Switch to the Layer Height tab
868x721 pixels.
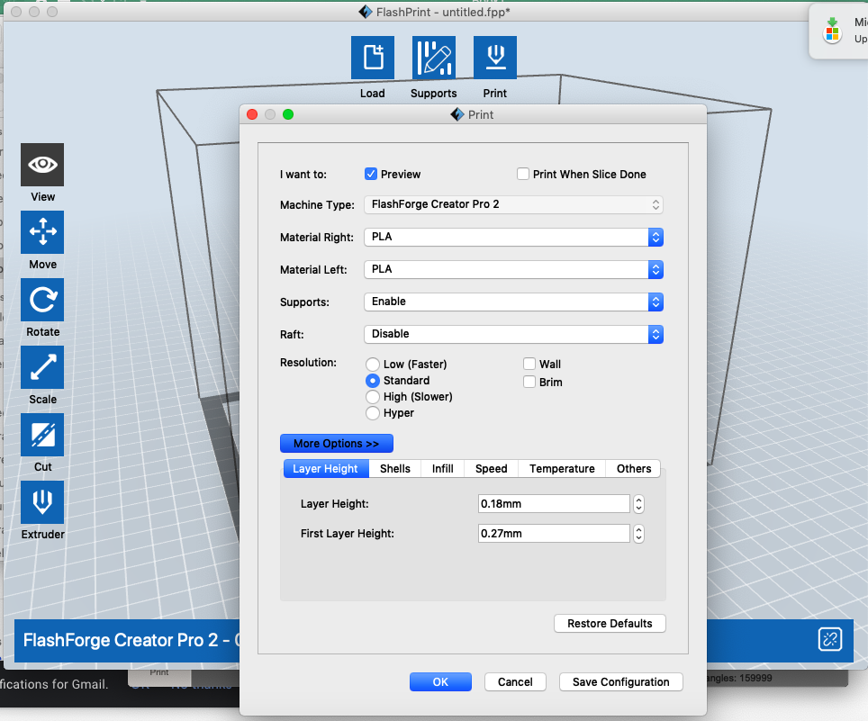pyautogui.click(x=326, y=469)
